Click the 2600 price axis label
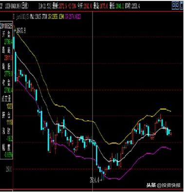185x192 pixels. tap(9, 170)
